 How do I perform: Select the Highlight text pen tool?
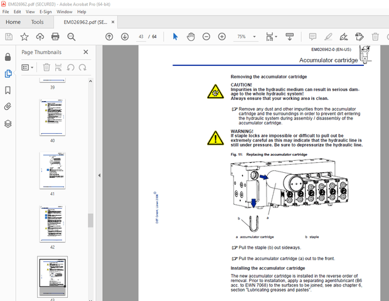coord(328,37)
